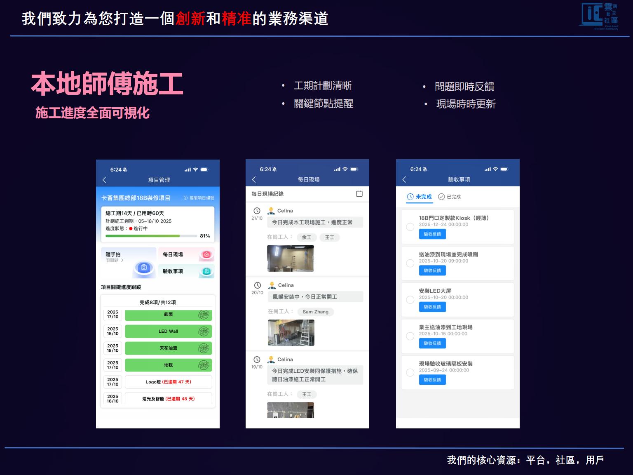Tap the red icon on 每日現場 card
This screenshot has width=633, height=475.
206,255
